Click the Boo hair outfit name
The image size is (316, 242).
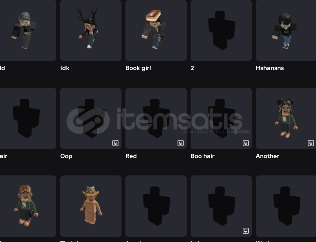(203, 156)
